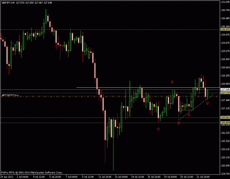Click the current price tag 127.848
Viewport: 230px width, 179px height.
click(x=225, y=89)
